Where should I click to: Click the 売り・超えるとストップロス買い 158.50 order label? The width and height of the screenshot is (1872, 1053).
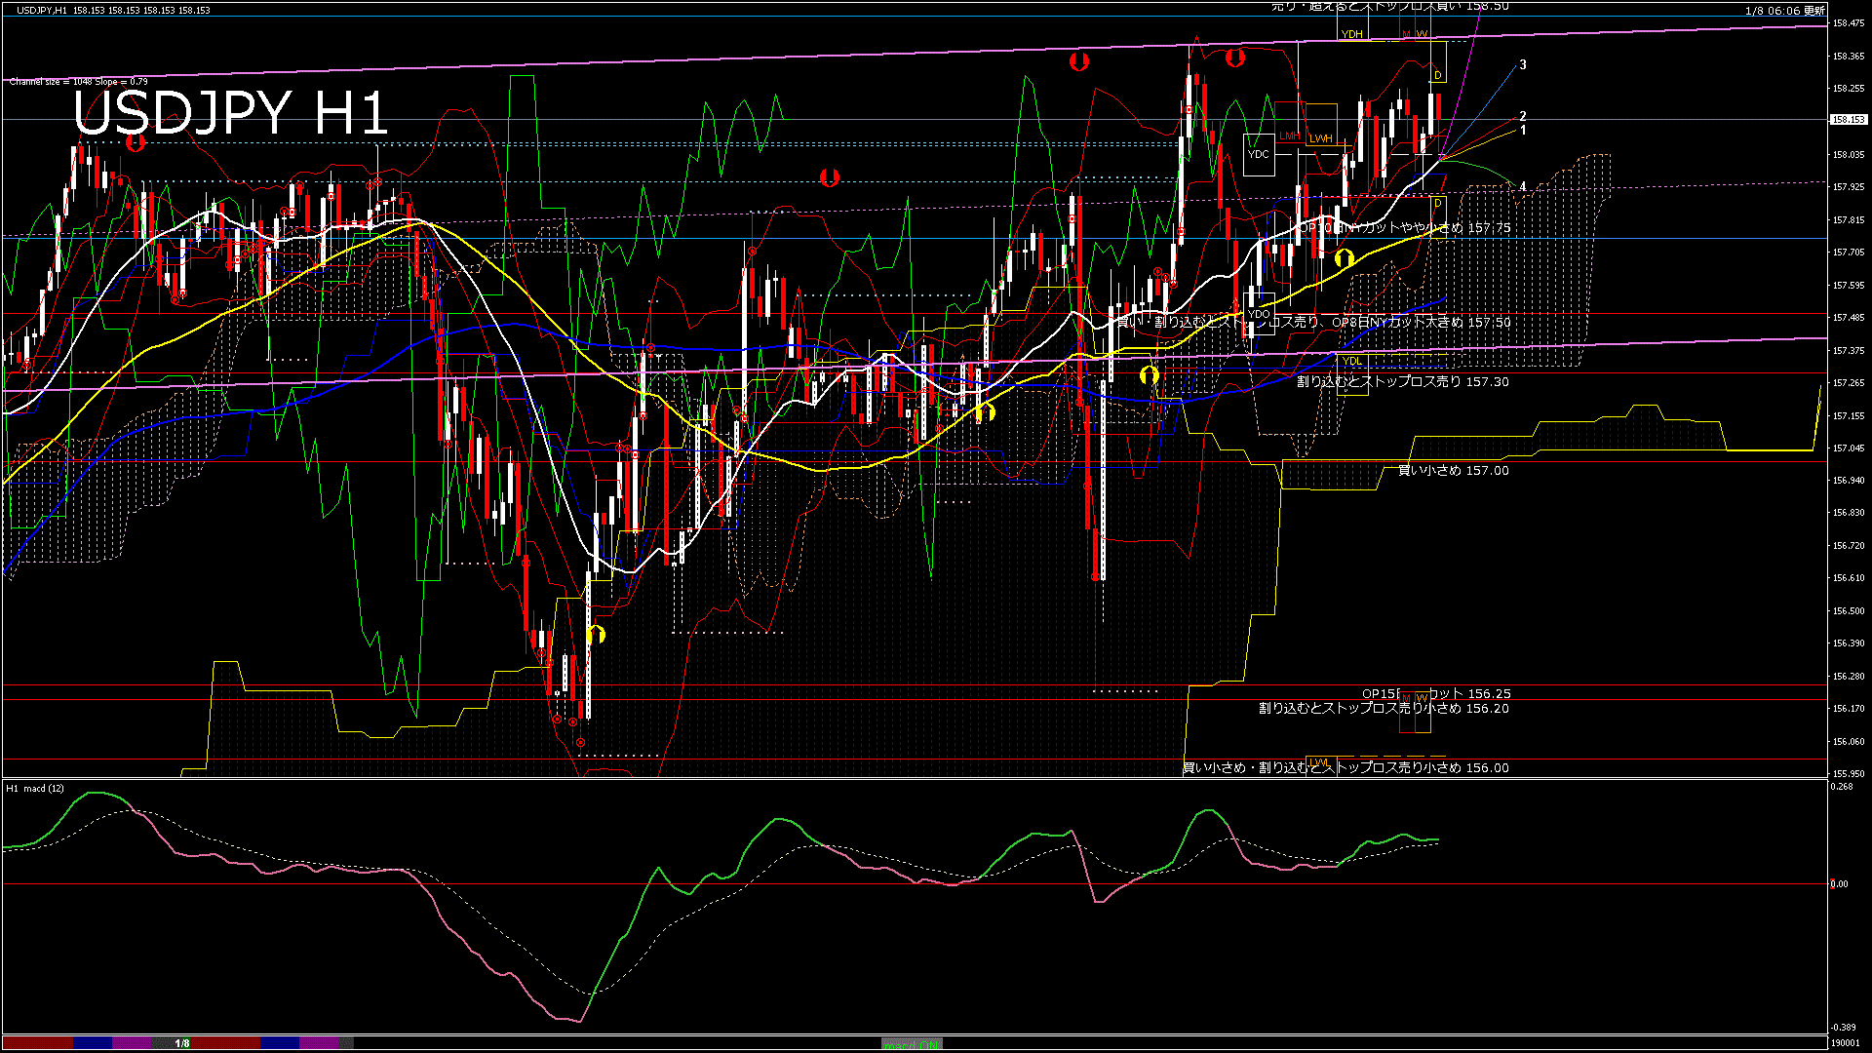(x=1390, y=7)
